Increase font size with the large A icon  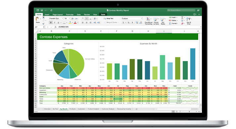click(x=72, y=19)
